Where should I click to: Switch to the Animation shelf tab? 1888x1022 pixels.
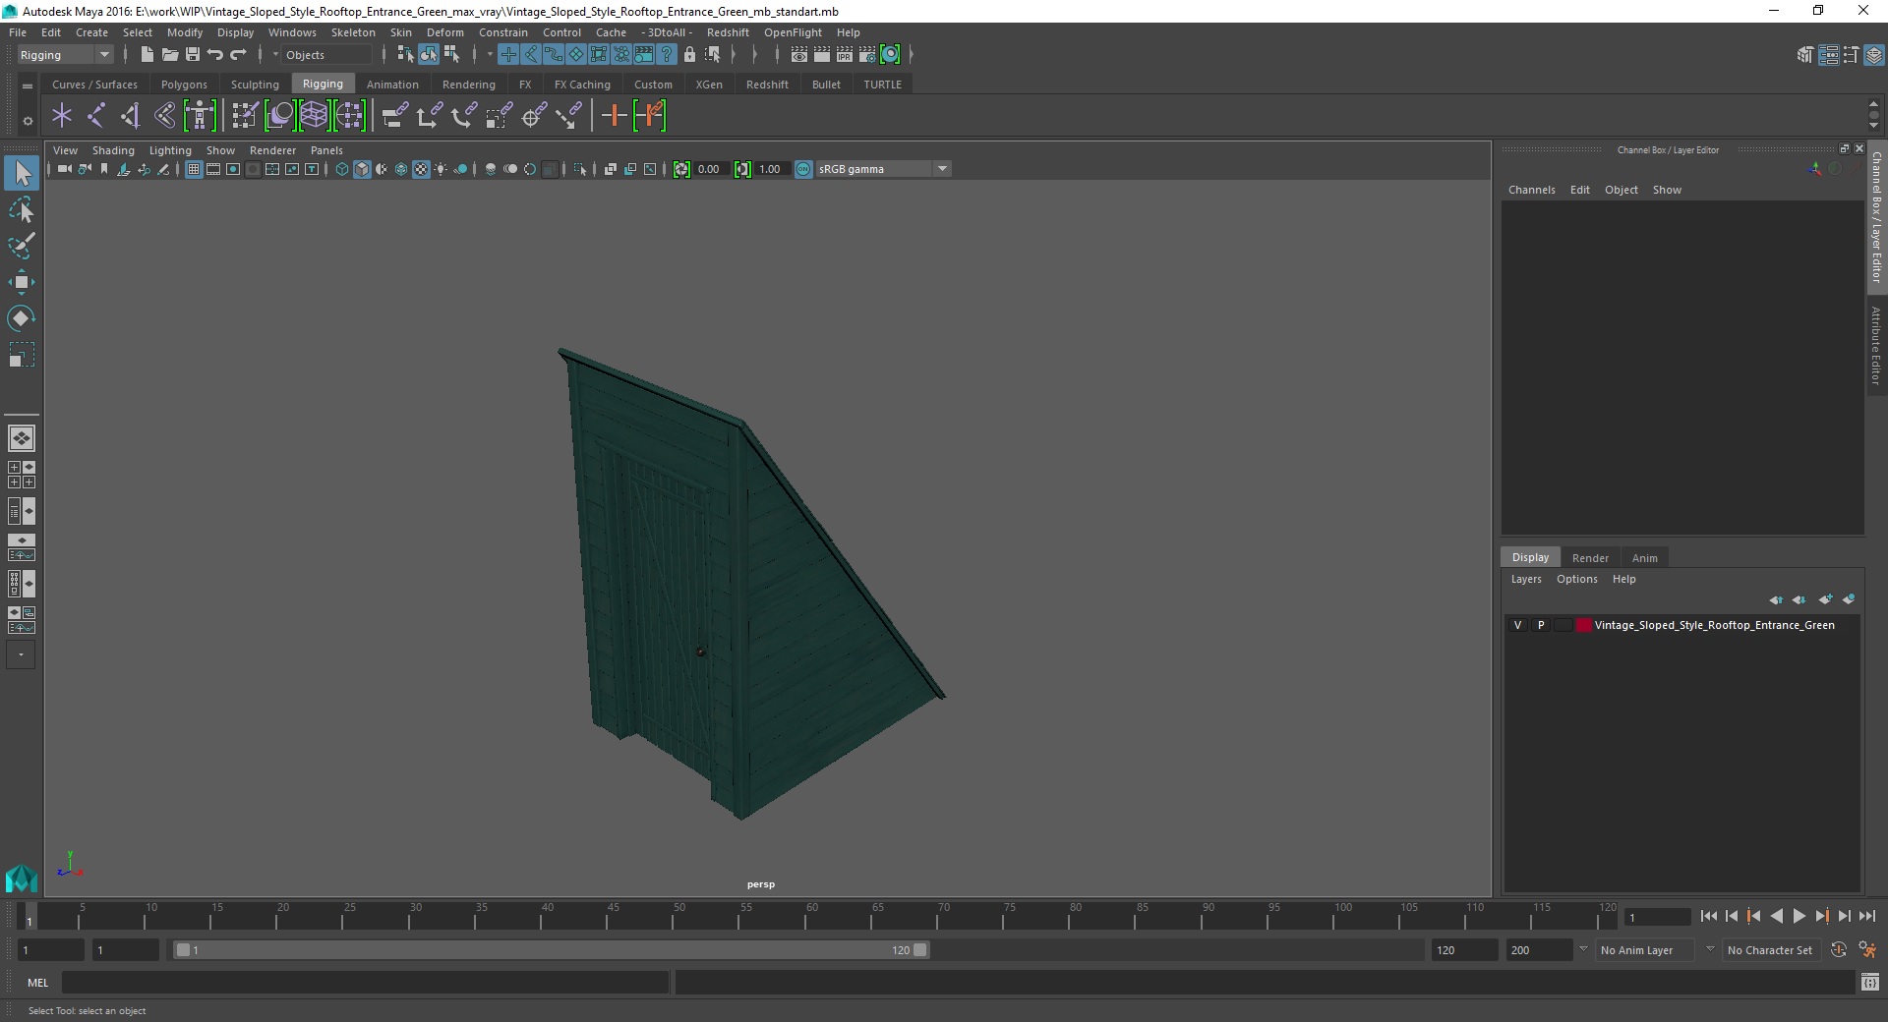click(392, 85)
